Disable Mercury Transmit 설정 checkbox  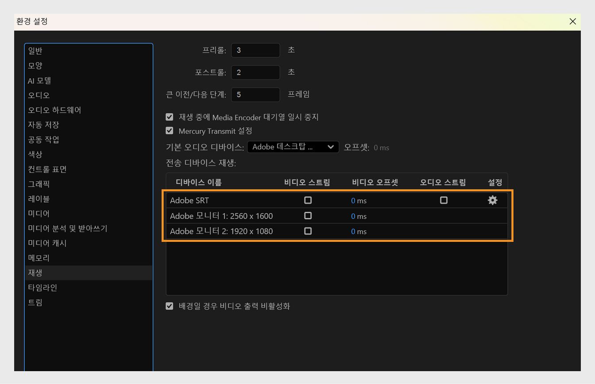170,131
